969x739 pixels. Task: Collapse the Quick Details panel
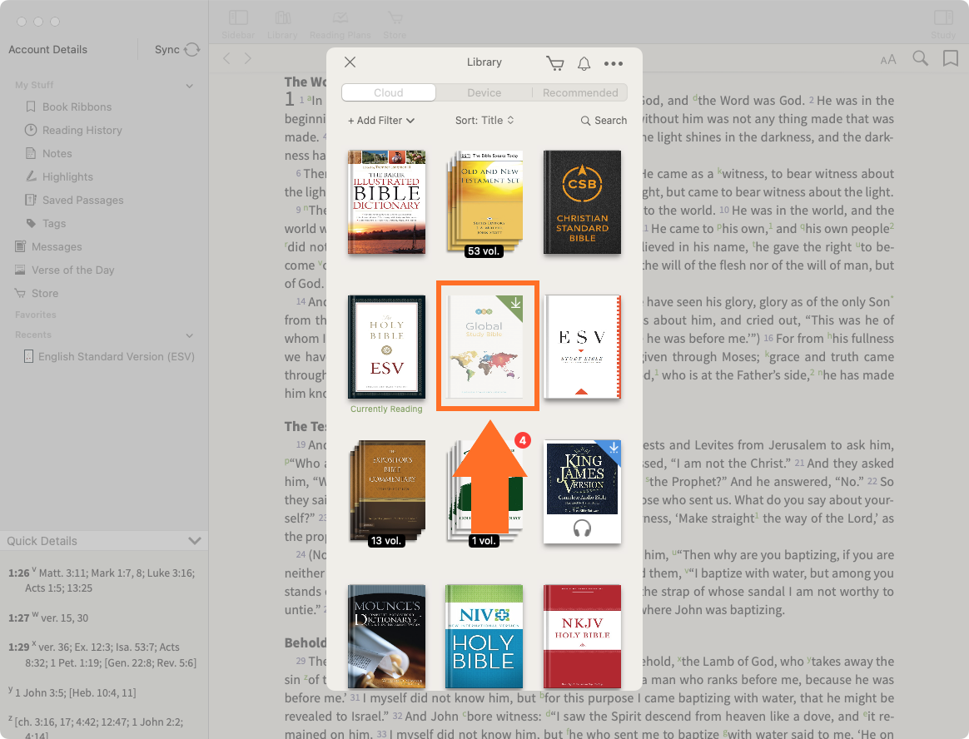[x=195, y=541]
